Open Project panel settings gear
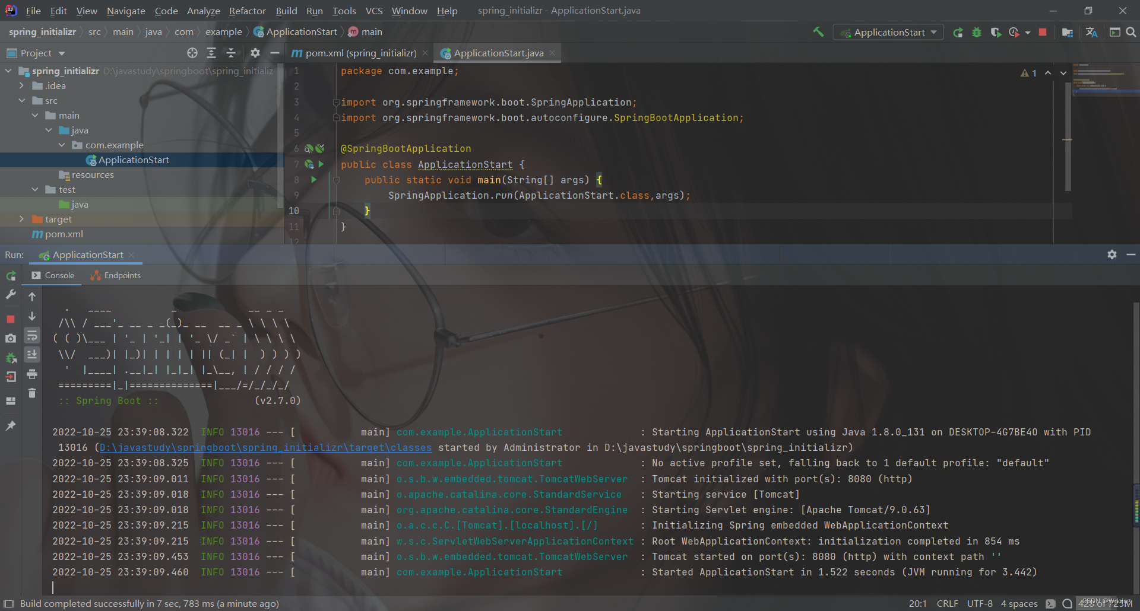Viewport: 1140px width, 611px height. click(255, 53)
